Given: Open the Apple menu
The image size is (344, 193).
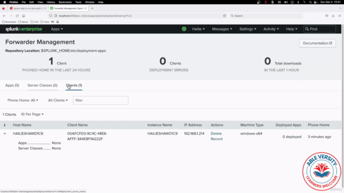Looking at the screenshot, I should click(x=4, y=2).
